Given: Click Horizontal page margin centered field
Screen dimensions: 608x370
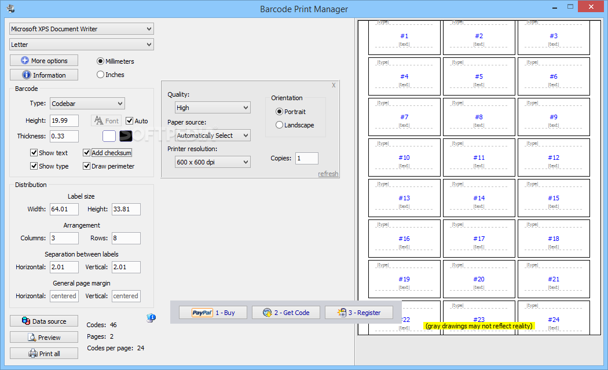Looking at the screenshot, I should point(64,296).
